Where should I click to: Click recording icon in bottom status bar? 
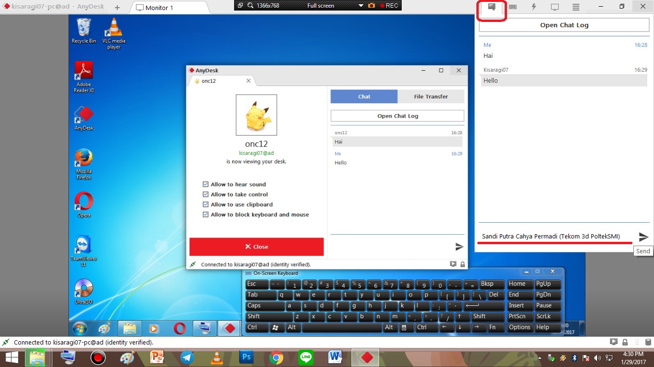coord(613,342)
